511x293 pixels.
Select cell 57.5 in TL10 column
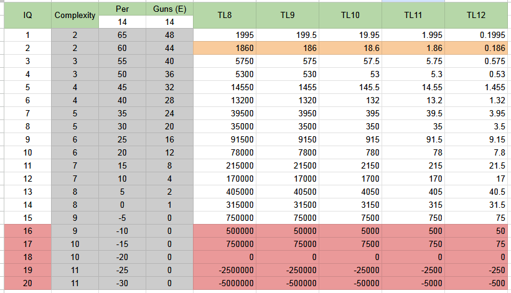tap(350, 61)
